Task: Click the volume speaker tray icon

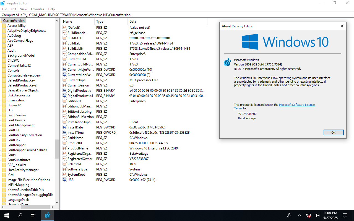Action: [x=317, y=215]
